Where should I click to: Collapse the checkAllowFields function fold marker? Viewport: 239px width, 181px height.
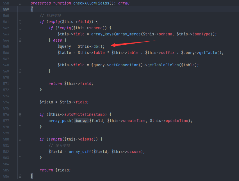(20, 3)
